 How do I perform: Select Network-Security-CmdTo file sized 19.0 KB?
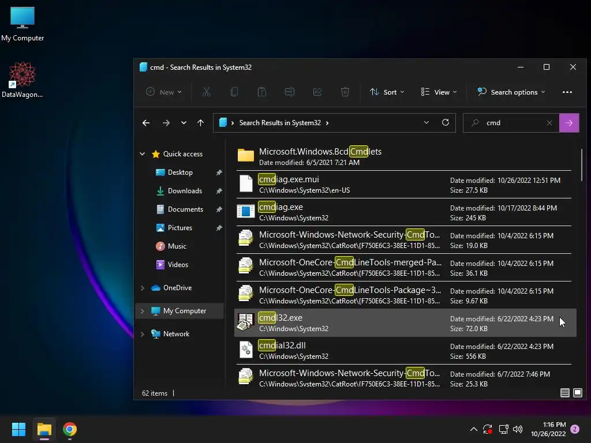pyautogui.click(x=403, y=239)
